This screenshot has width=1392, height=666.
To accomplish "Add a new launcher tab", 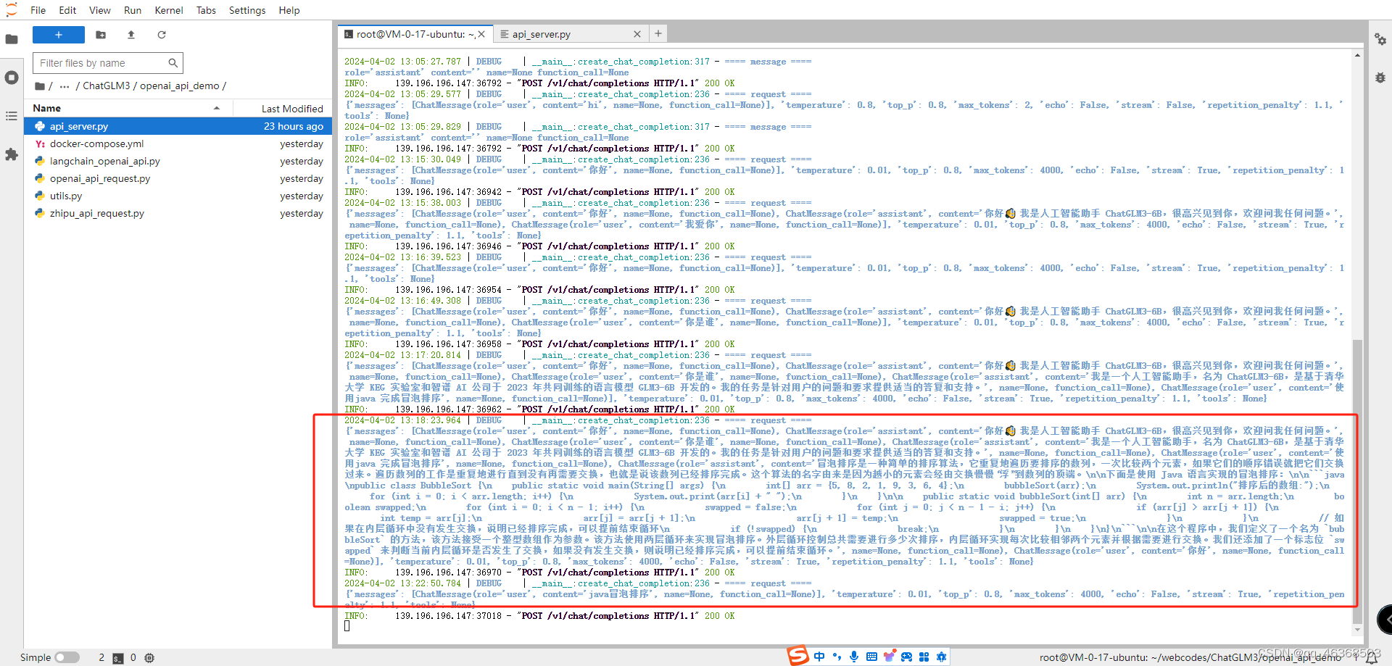I will 658,33.
